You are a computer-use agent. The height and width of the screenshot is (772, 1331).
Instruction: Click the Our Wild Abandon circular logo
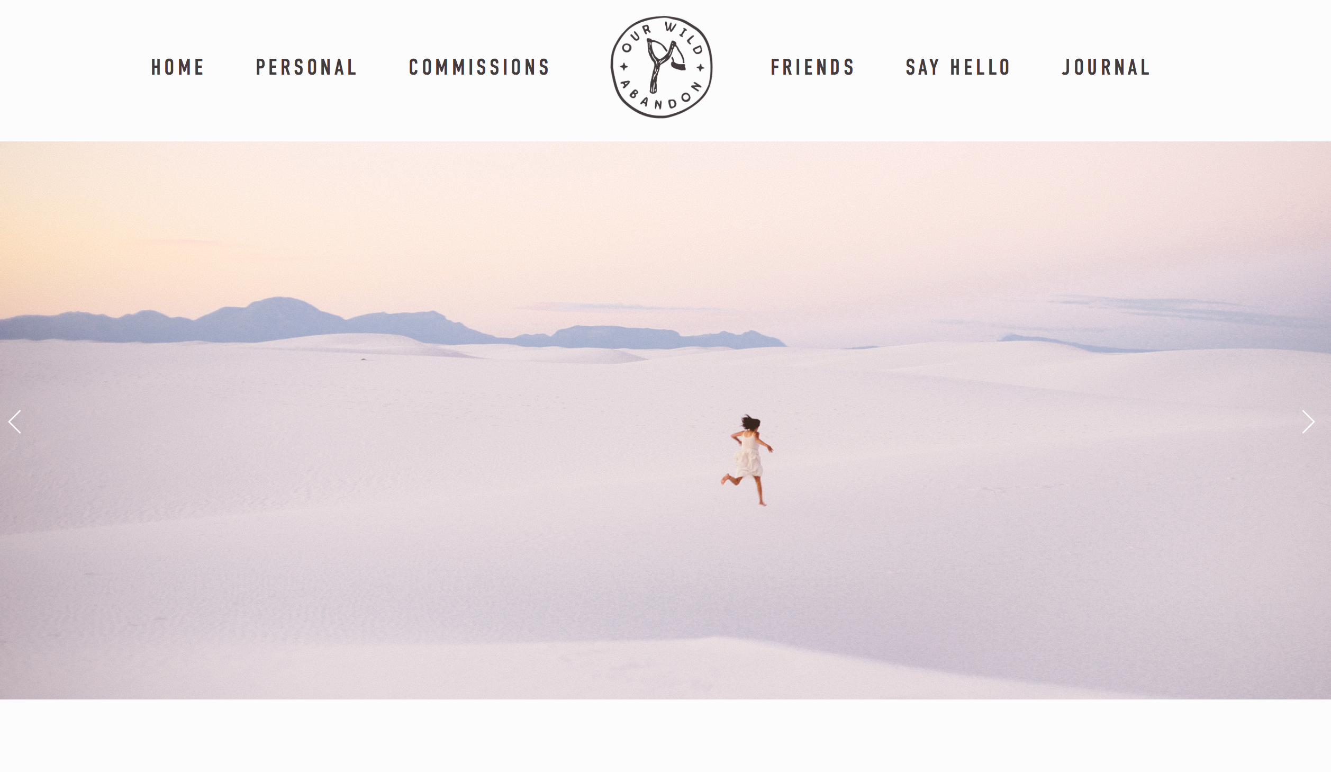[x=662, y=67]
